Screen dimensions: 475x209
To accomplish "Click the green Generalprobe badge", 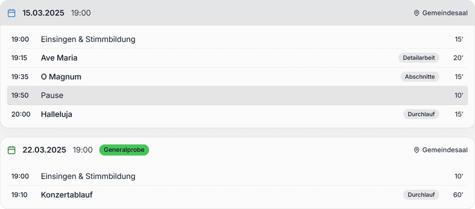I will click(124, 150).
